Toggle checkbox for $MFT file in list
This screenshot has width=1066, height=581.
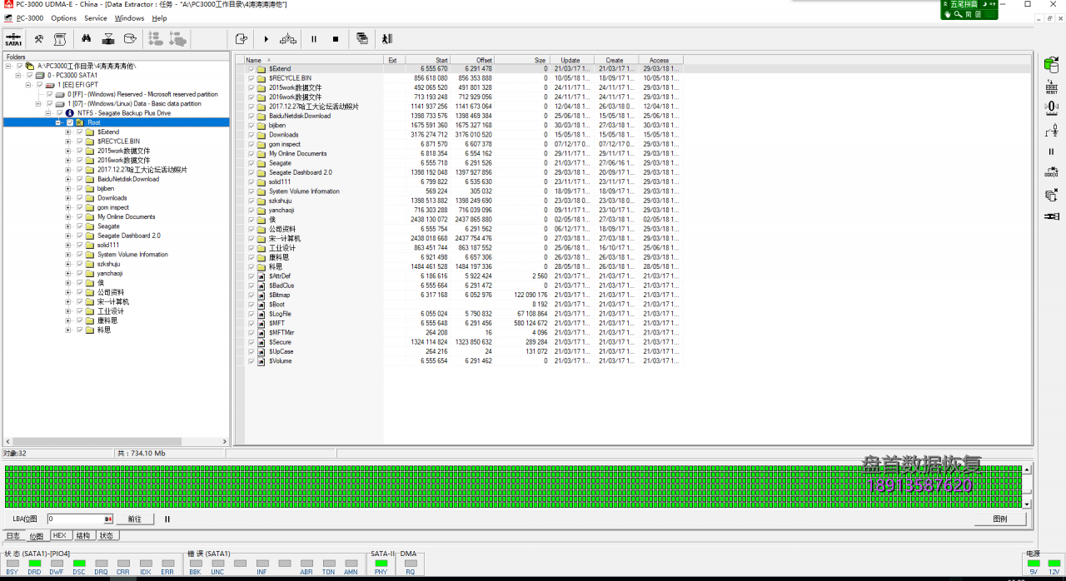pyautogui.click(x=252, y=323)
